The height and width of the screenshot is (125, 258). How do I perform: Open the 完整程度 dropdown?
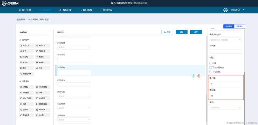pyautogui.click(x=74, y=108)
